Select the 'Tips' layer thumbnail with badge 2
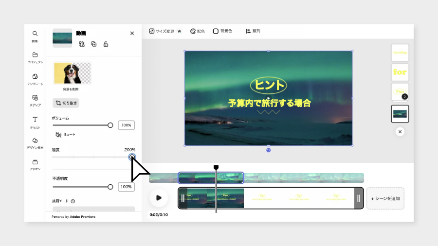438x246 pixels. [400, 92]
